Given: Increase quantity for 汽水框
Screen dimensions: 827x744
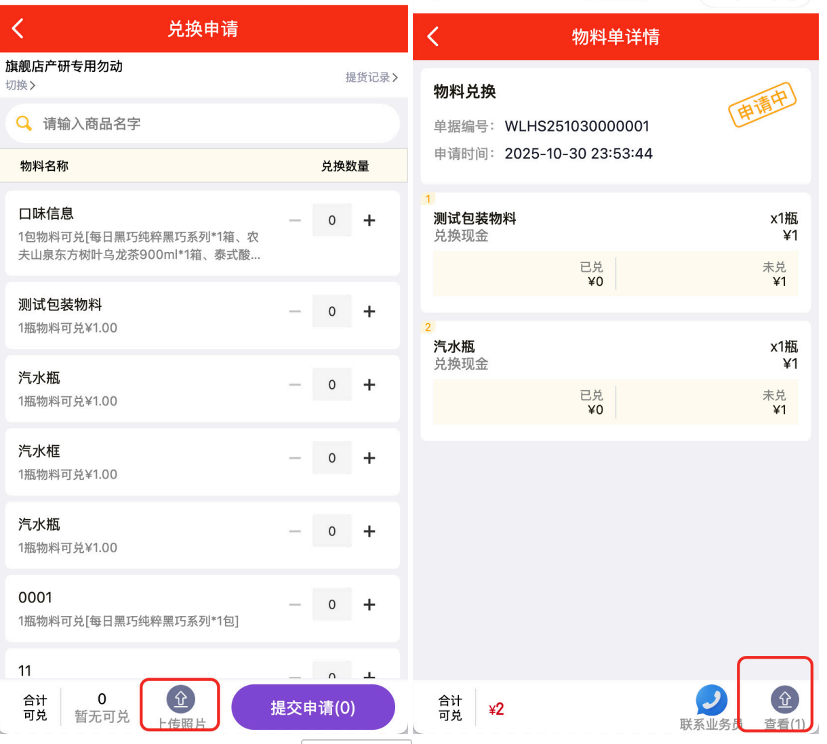Looking at the screenshot, I should click(x=369, y=458).
